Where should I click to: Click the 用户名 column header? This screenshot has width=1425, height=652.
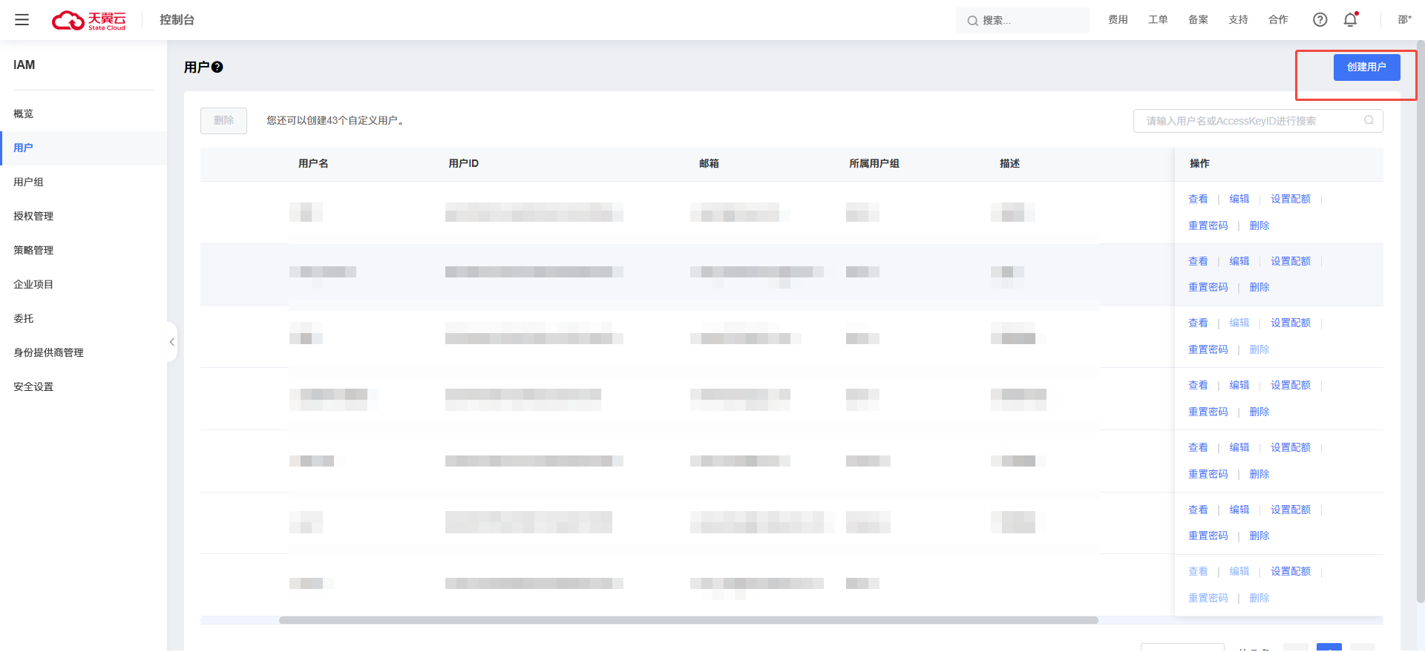(x=313, y=163)
